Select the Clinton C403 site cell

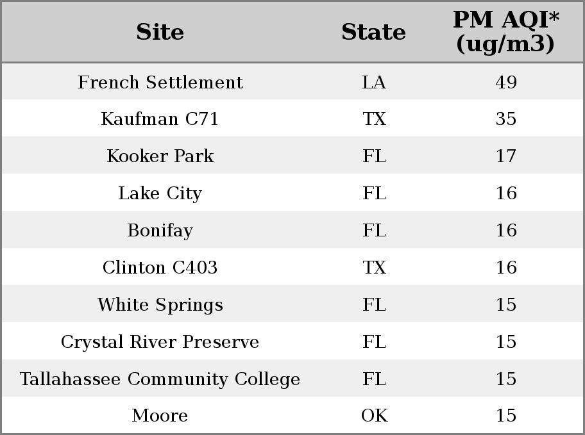(x=160, y=267)
